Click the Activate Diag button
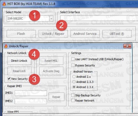The width and height of the screenshot is (138, 116). pos(51,71)
